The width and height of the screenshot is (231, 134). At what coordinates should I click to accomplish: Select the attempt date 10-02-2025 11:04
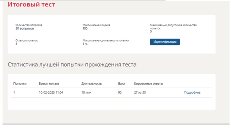[51, 92]
